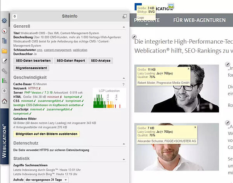Open the wrench tools icon
Viewport: 233px width, 183px height.
point(4,71)
